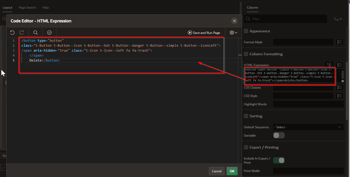Click the CSS Style input field
Viewport: 350px width, 177px height.
click(x=303, y=96)
